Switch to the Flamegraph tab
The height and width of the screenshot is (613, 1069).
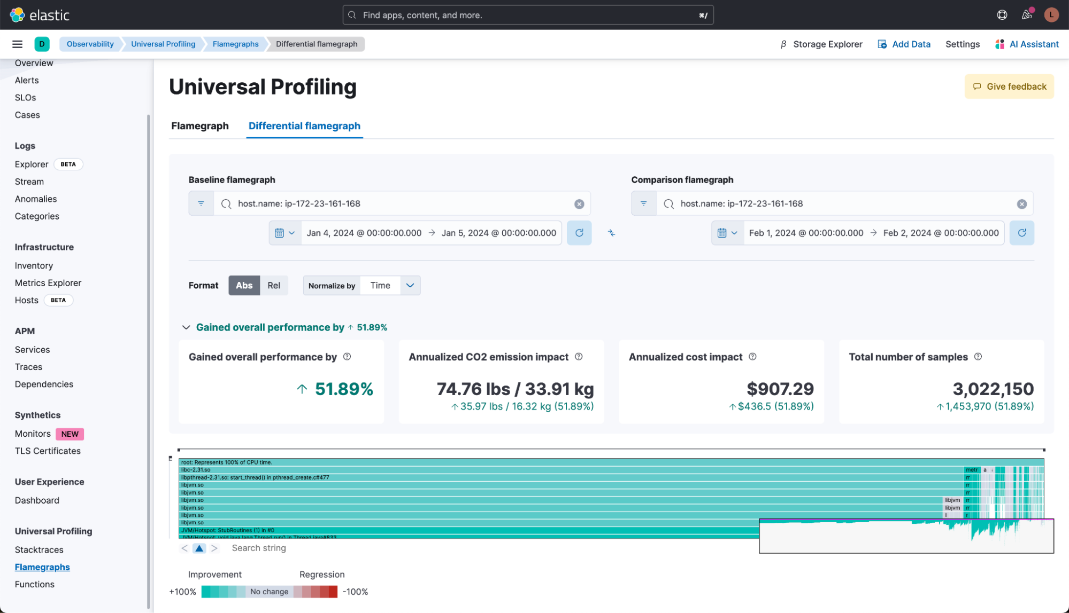pos(199,126)
